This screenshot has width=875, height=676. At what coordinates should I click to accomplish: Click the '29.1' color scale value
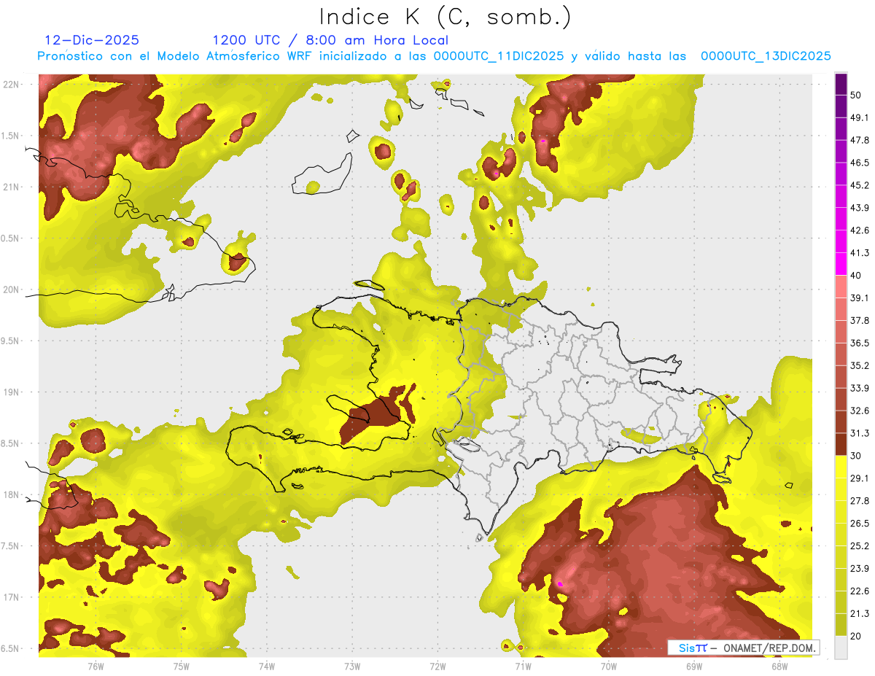pyautogui.click(x=859, y=478)
